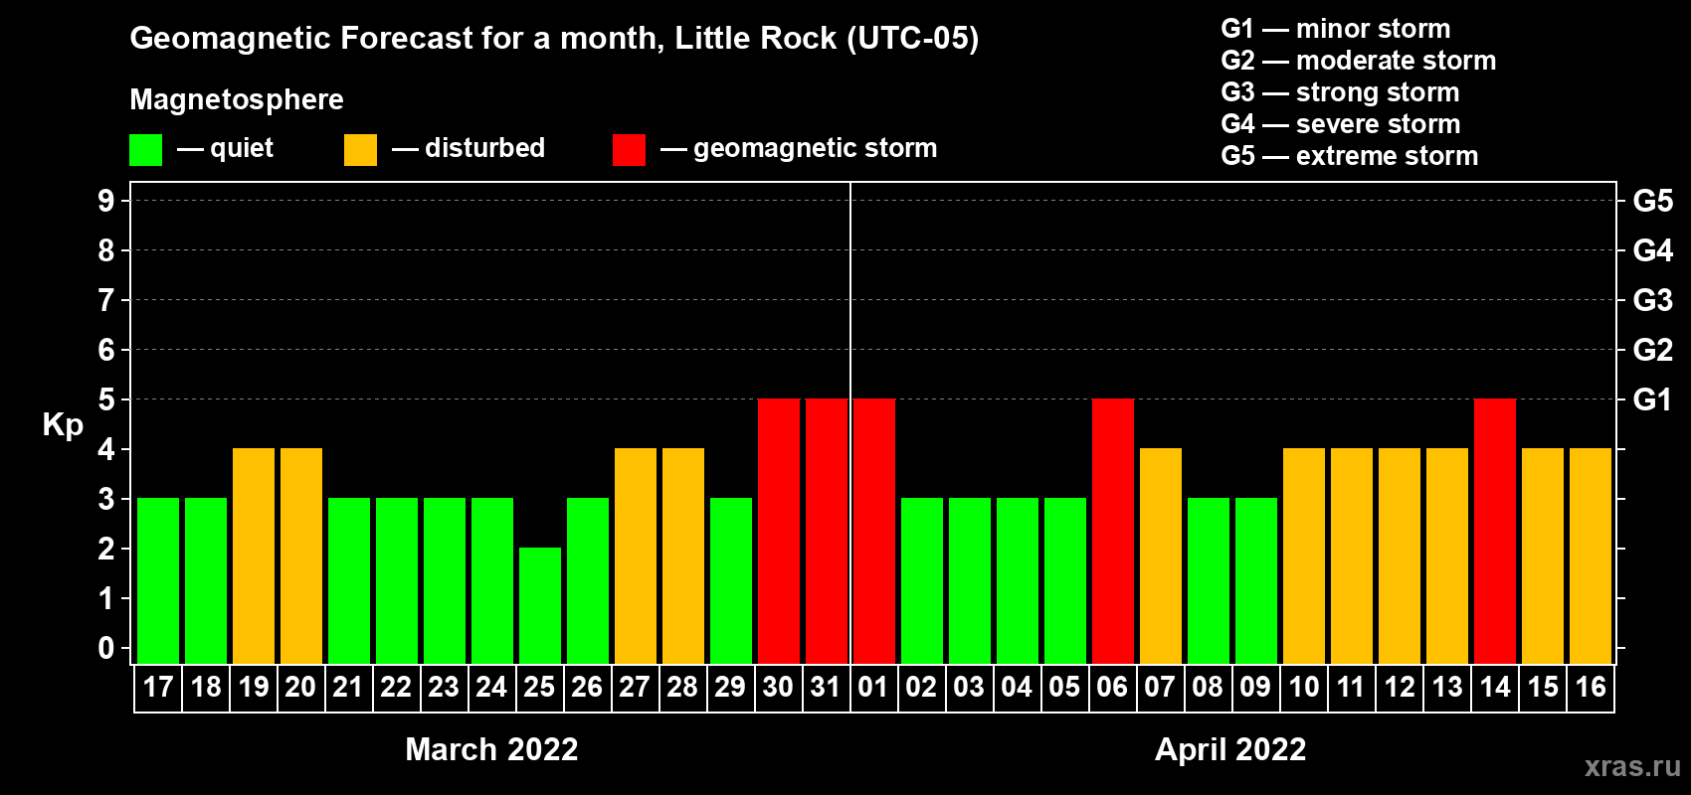Select the short green bar for March 25

540,605
